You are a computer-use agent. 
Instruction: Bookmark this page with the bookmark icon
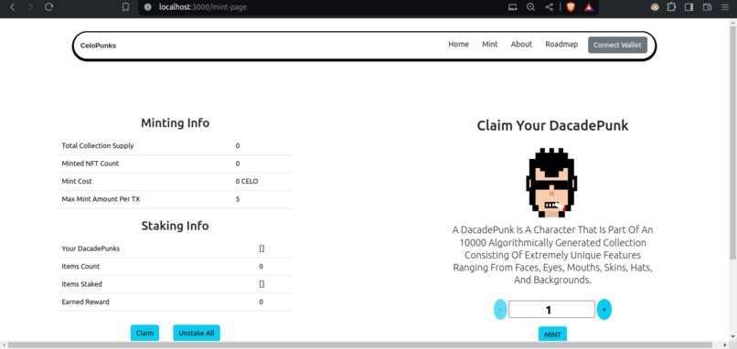pos(125,7)
